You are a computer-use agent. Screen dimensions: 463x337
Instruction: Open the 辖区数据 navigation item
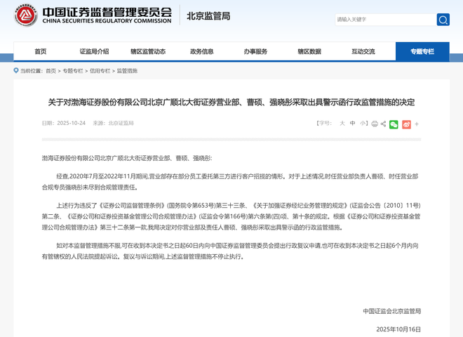309,51
